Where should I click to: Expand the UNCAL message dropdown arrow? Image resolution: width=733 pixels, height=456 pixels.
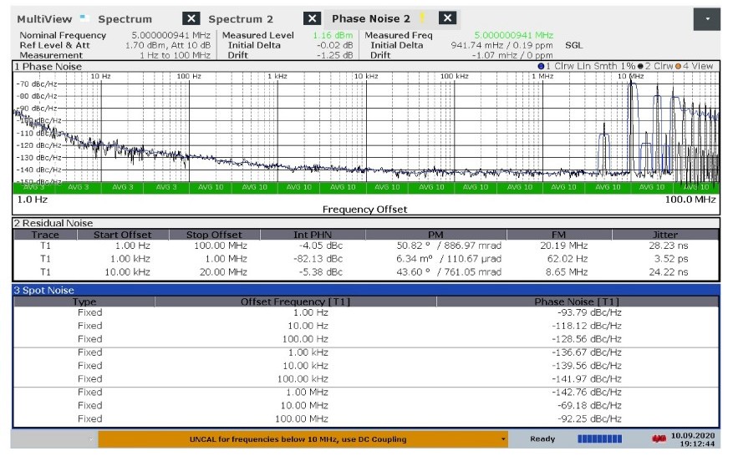[x=503, y=438]
